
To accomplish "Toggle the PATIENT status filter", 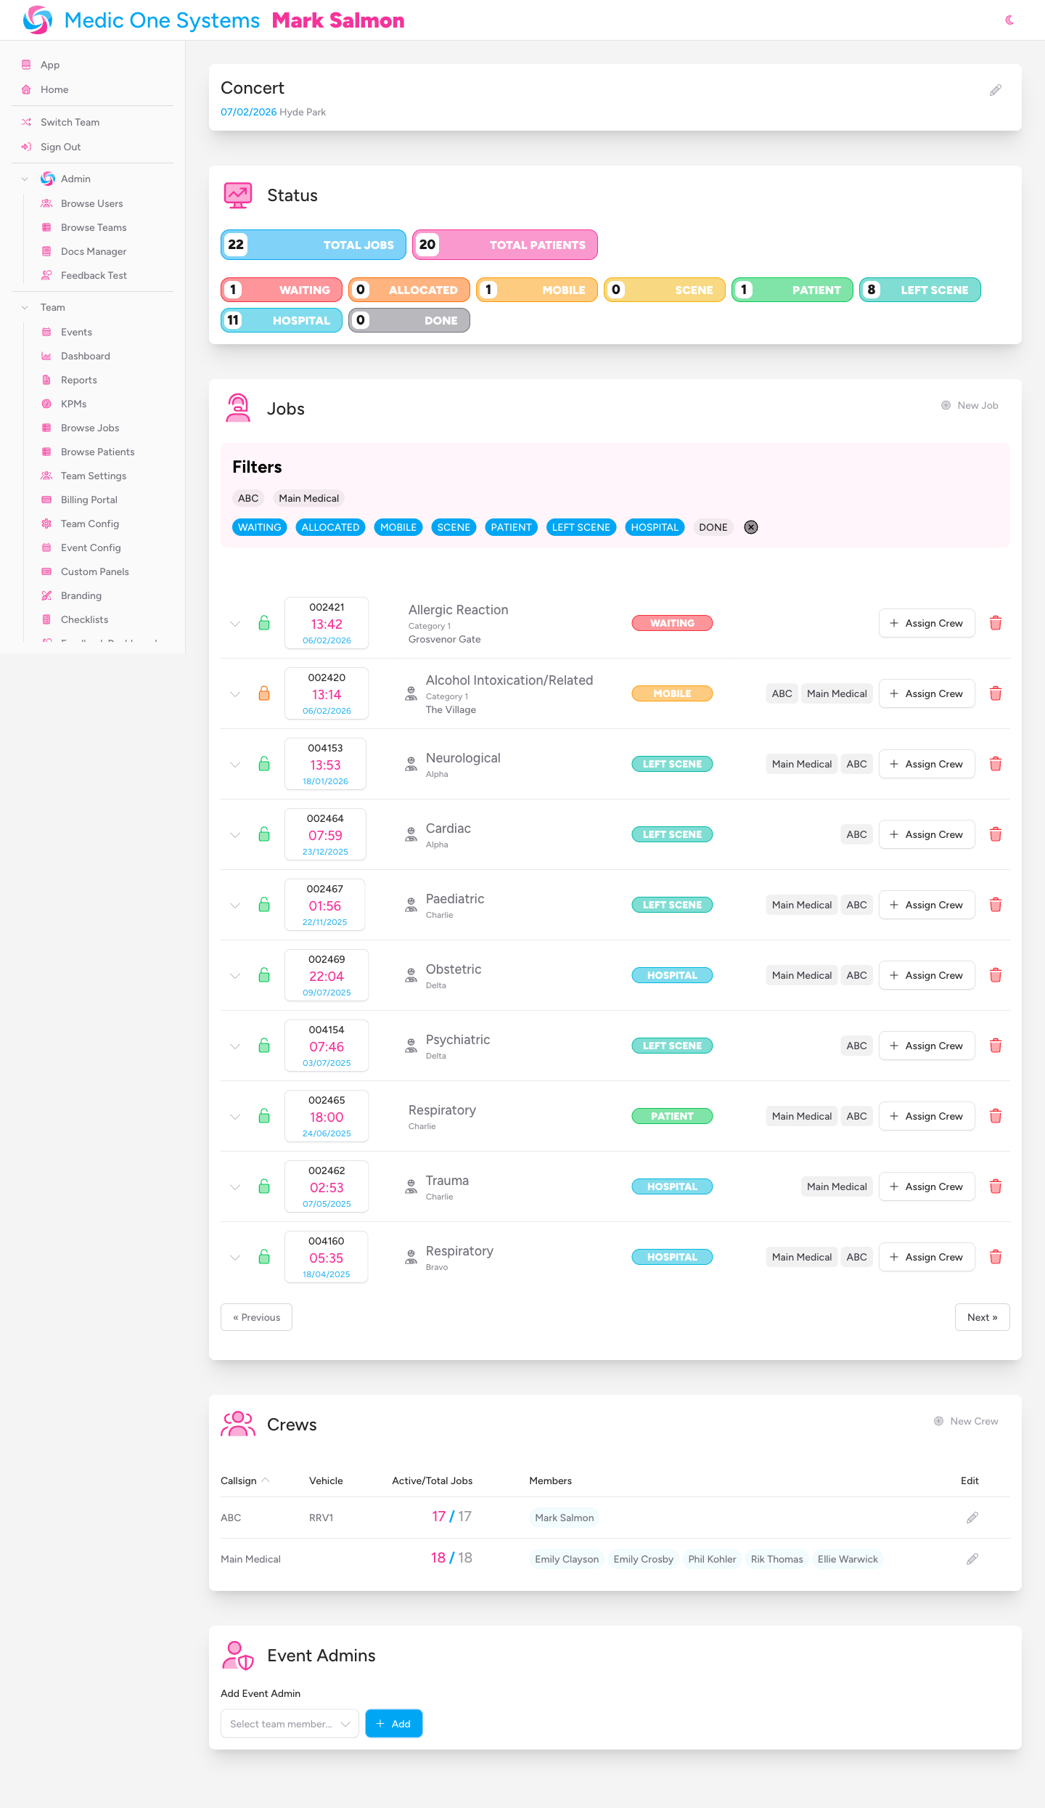I will point(511,527).
